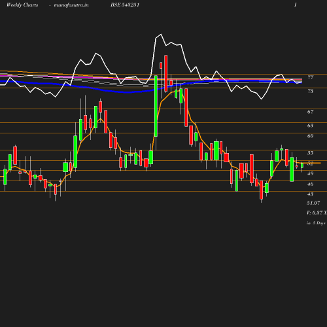The width and height of the screenshot is (327, 327).
Task: Click the 'BSE 543251' symbol text
Action: (125, 5)
